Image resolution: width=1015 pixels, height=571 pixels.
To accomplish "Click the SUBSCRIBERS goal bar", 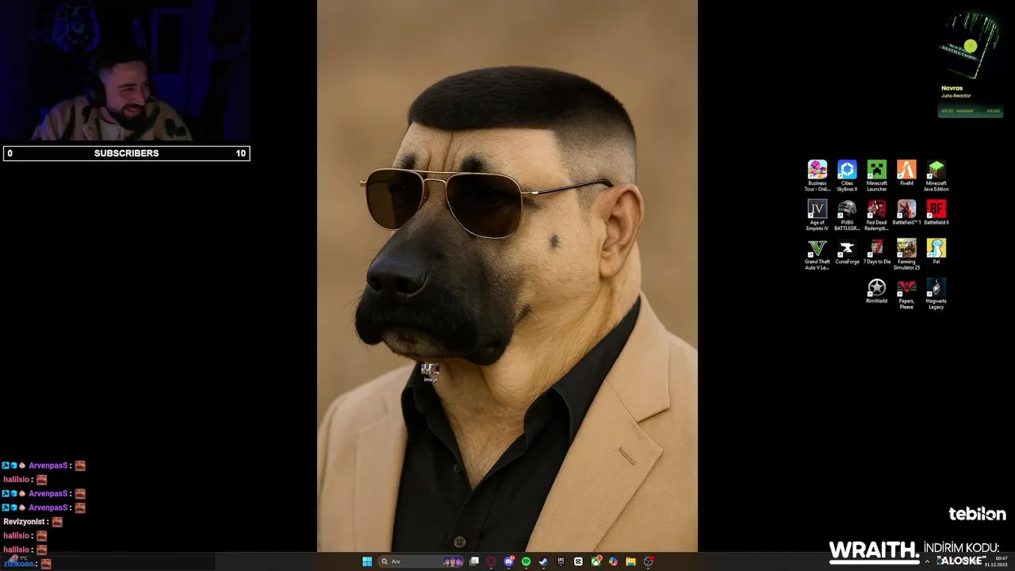I will click(127, 153).
